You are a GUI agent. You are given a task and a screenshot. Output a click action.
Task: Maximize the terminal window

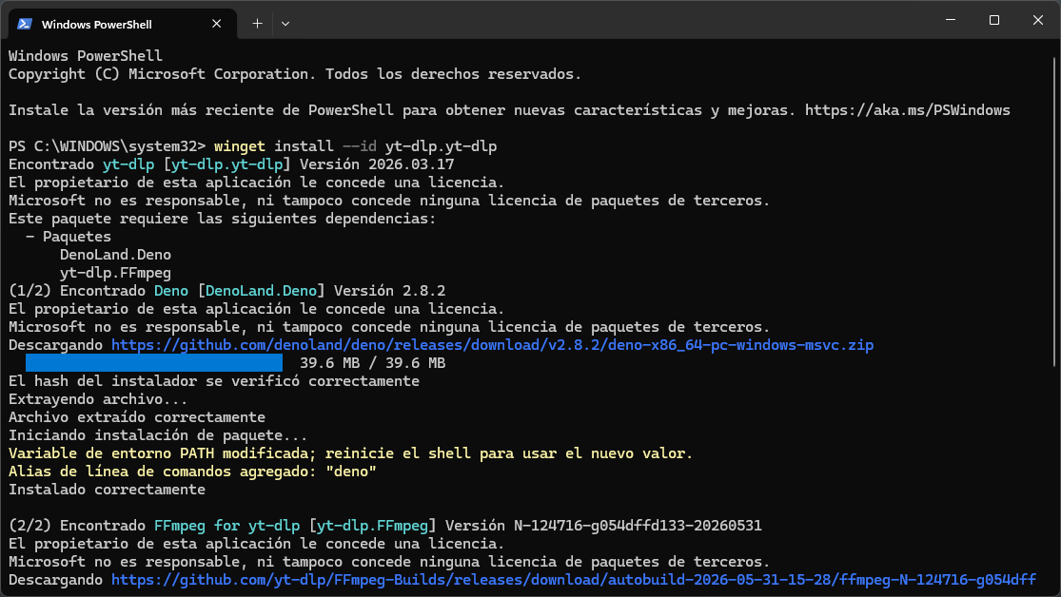point(994,20)
